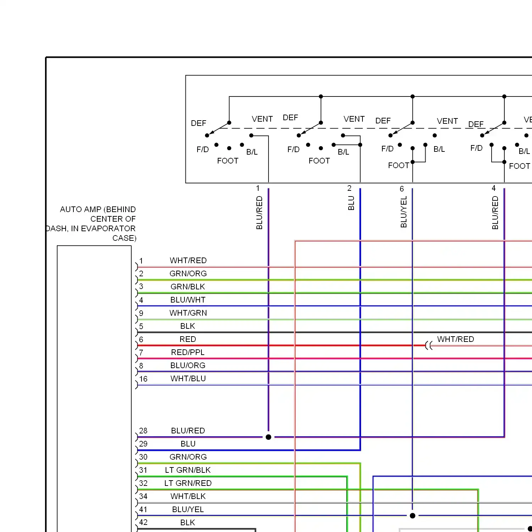Click the F/D label of the switch feeding terminal 6
532x532 pixels.
point(388,149)
